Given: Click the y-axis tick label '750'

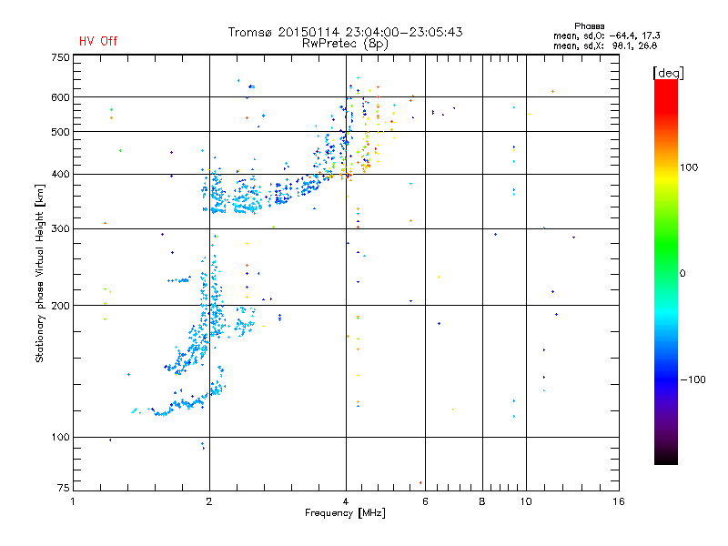Looking at the screenshot, I should [x=60, y=57].
